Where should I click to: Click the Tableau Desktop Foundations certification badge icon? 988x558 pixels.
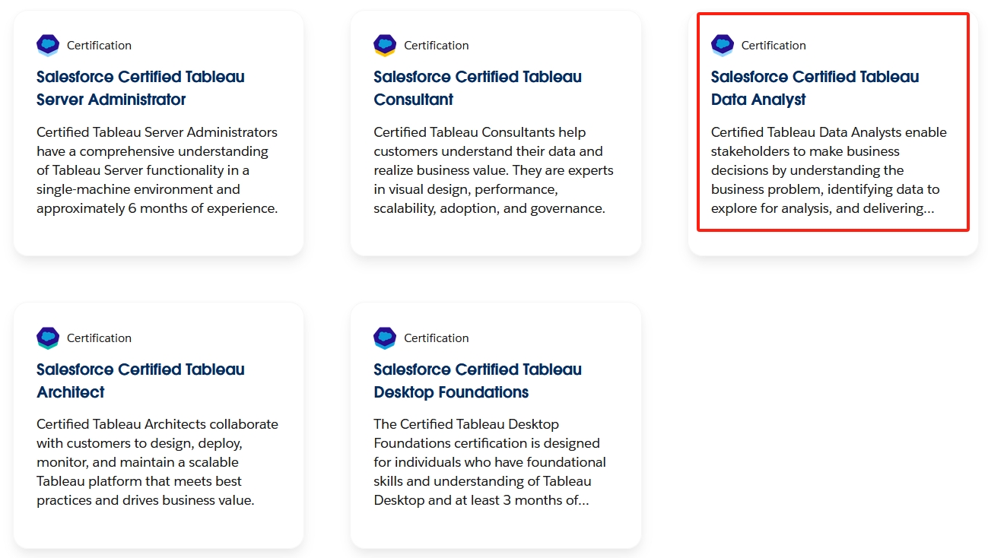pos(385,338)
